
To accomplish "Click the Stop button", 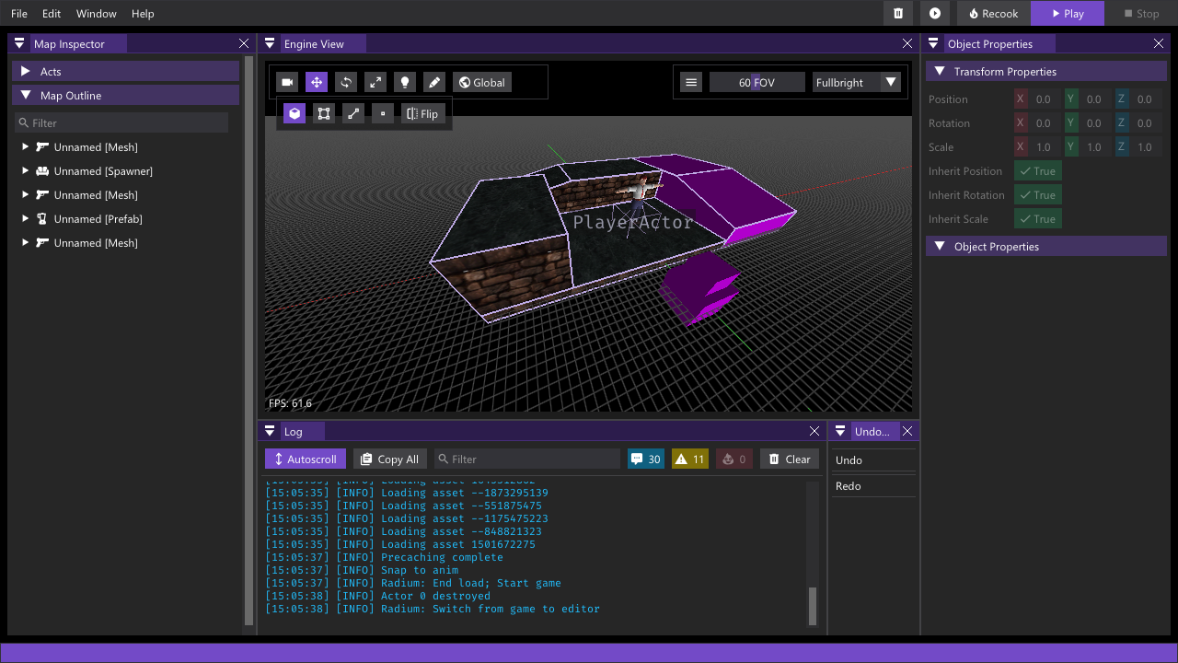I will pos(1141,13).
